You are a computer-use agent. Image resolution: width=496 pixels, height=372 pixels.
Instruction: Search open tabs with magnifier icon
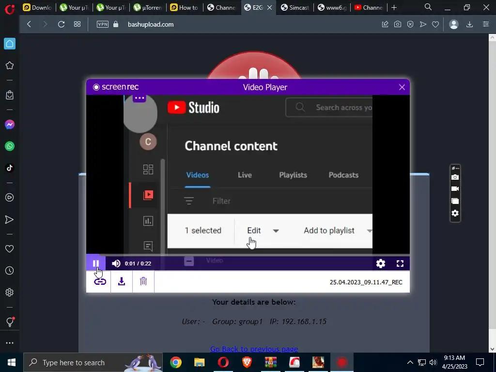tap(428, 7)
